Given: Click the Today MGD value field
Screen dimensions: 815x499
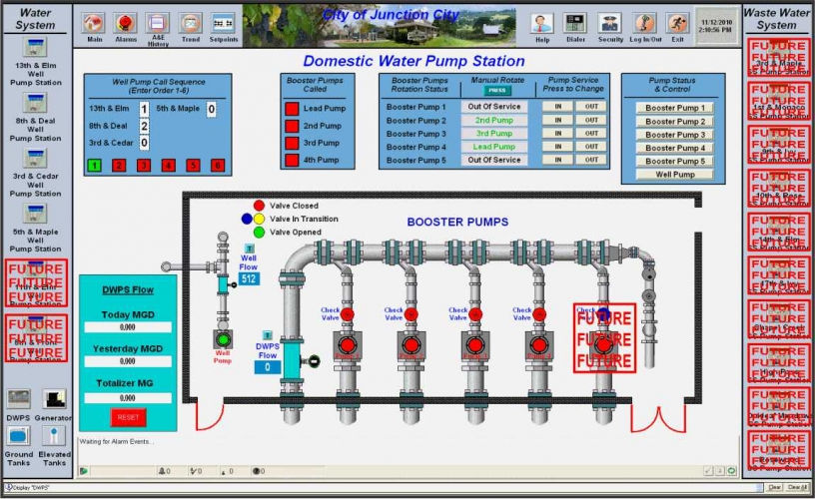Looking at the screenshot, I should pos(128,327).
